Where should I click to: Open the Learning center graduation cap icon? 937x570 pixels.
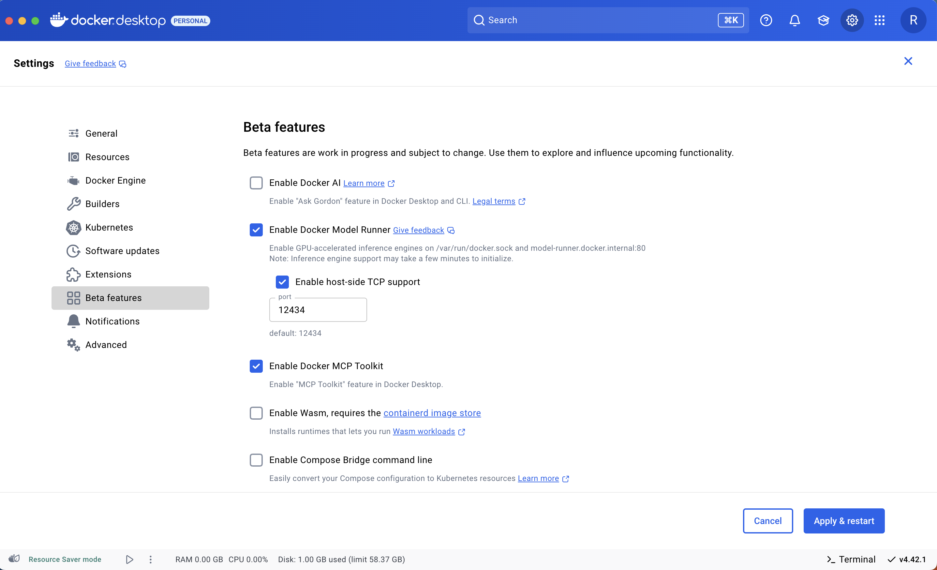point(823,20)
